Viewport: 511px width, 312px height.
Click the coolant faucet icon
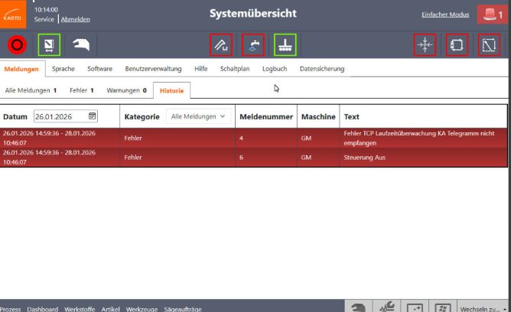(253, 45)
